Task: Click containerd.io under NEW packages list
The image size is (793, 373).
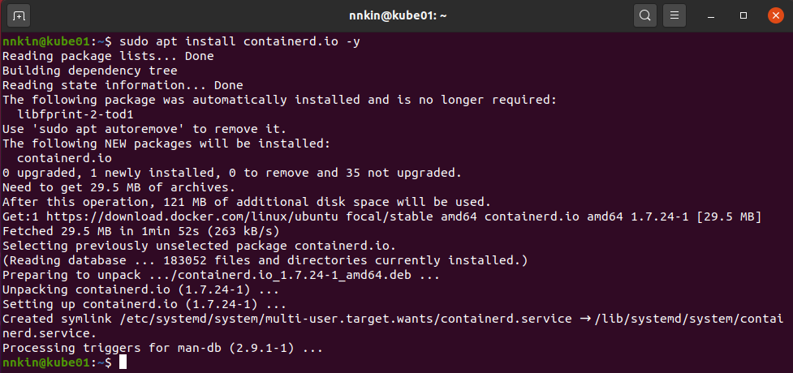Action: click(x=63, y=158)
